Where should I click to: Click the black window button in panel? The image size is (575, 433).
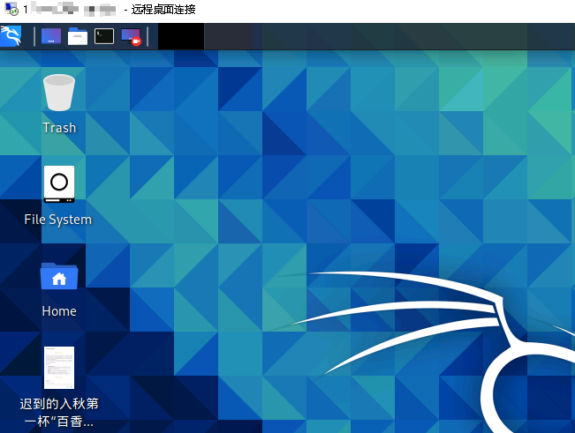[x=181, y=36]
